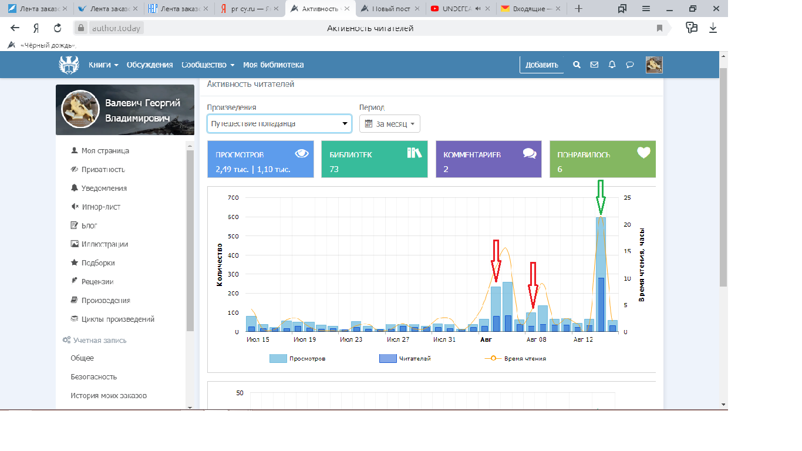The width and height of the screenshot is (802, 451).
Task: Click the bookmark icon in address bar
Action: tap(660, 28)
